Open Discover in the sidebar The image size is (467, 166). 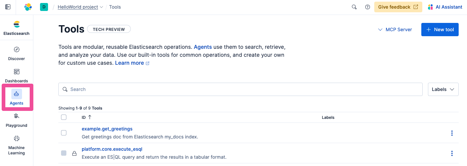tap(16, 53)
